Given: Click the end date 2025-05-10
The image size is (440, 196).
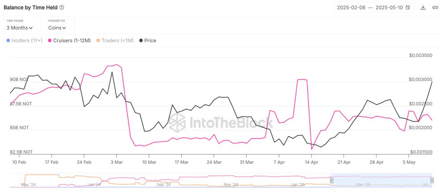Looking at the screenshot, I should click(x=389, y=8).
